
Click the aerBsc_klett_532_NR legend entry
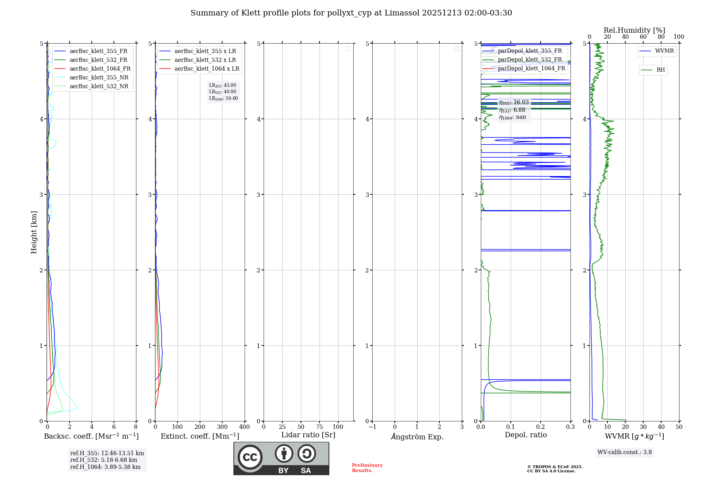[99, 86]
